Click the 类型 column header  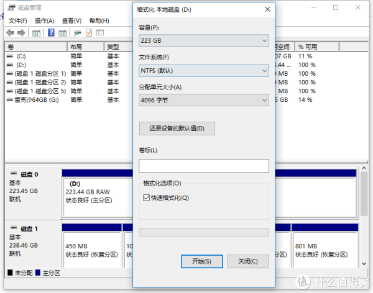[x=119, y=47]
